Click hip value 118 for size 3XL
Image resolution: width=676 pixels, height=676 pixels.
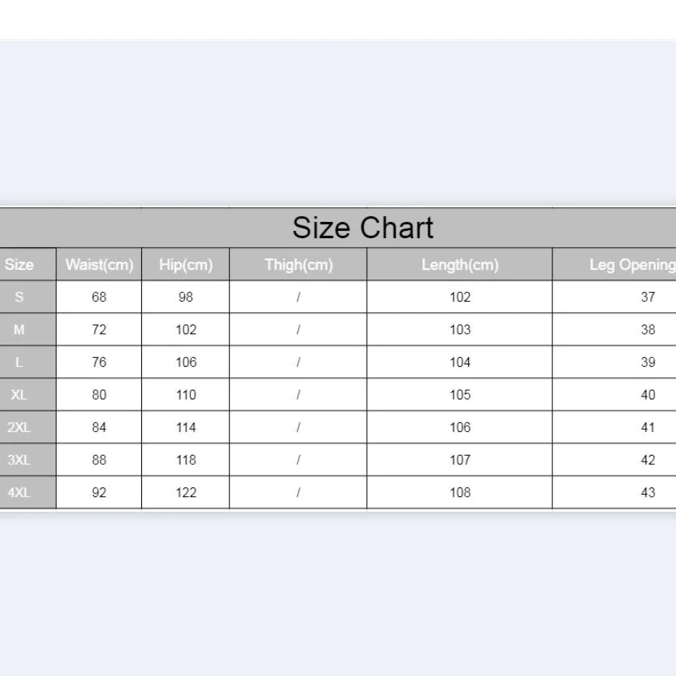(x=186, y=460)
